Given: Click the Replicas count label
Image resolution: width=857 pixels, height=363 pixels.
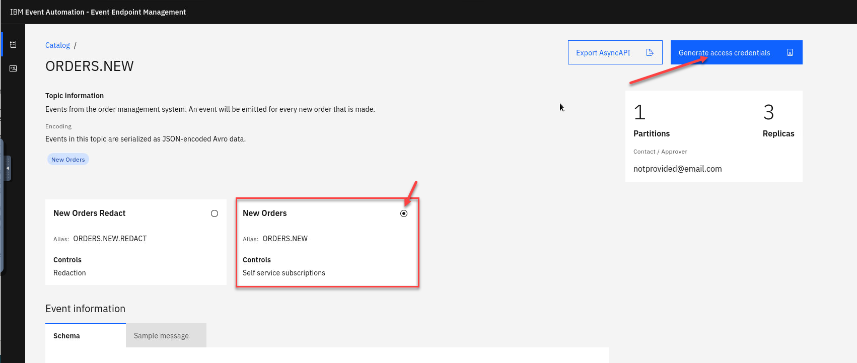Looking at the screenshot, I should click(x=778, y=133).
